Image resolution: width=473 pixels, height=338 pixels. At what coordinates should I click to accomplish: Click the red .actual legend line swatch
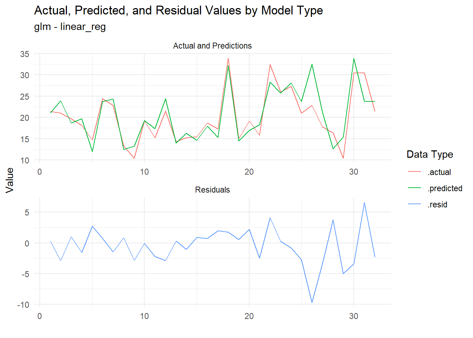point(415,172)
